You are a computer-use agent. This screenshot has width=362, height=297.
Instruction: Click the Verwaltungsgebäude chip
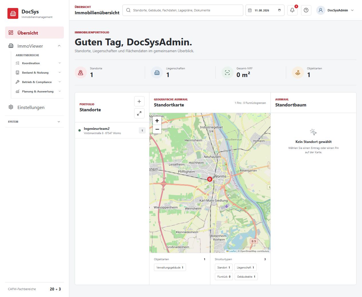pos(170,268)
